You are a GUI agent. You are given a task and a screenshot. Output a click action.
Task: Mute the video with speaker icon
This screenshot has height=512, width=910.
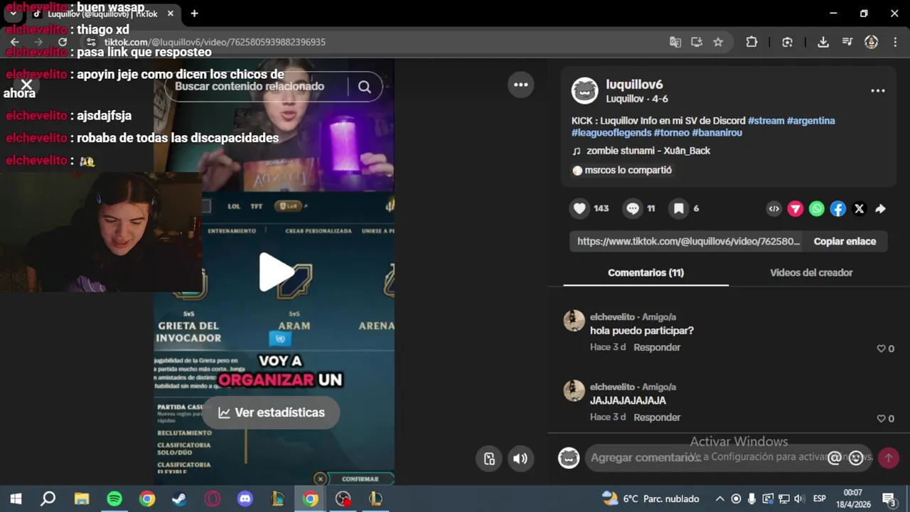click(520, 459)
